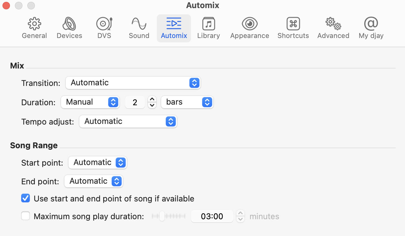Adjust the song play duration slider

pos(162,216)
